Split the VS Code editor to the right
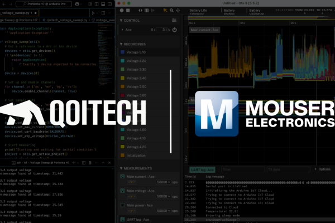 coord(103,13)
